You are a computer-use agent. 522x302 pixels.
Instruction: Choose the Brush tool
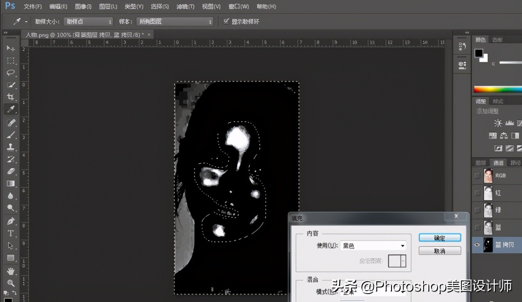(x=11, y=134)
